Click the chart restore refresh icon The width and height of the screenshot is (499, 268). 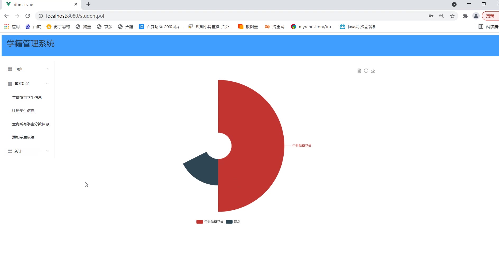[366, 71]
